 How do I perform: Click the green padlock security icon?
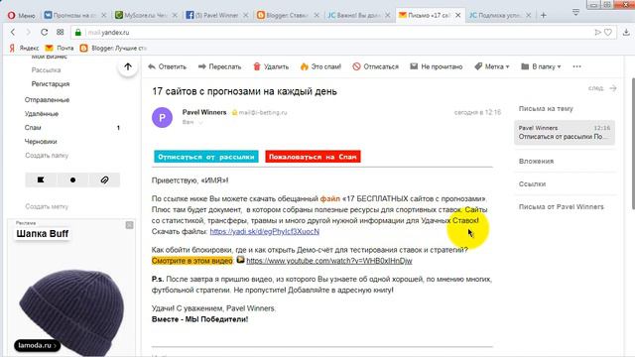[x=78, y=33]
